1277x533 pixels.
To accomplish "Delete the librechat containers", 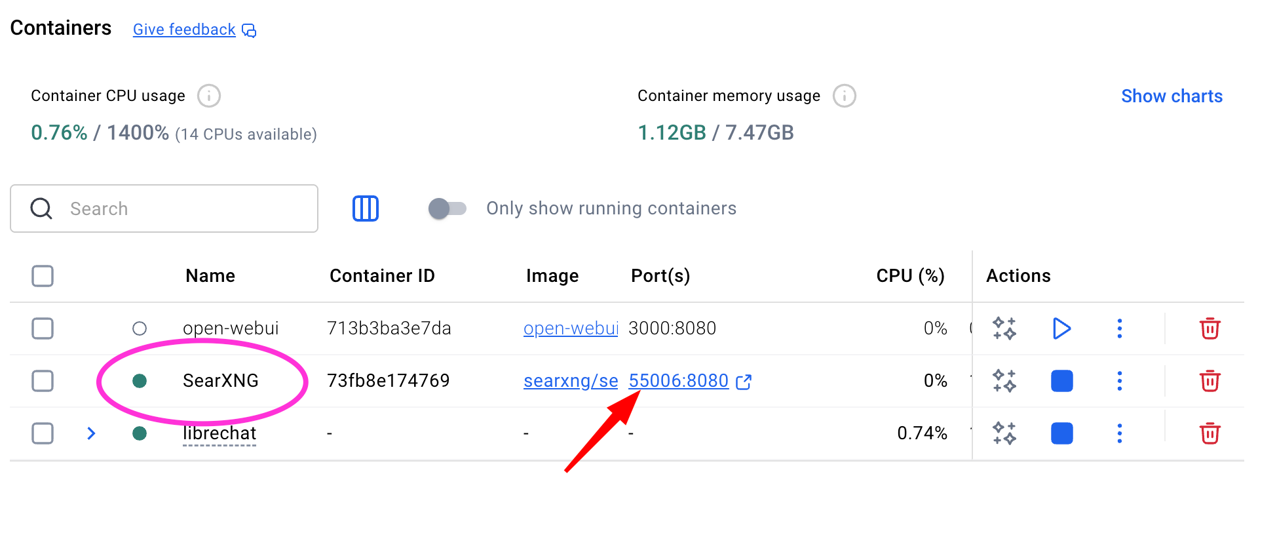I will coord(1210,433).
